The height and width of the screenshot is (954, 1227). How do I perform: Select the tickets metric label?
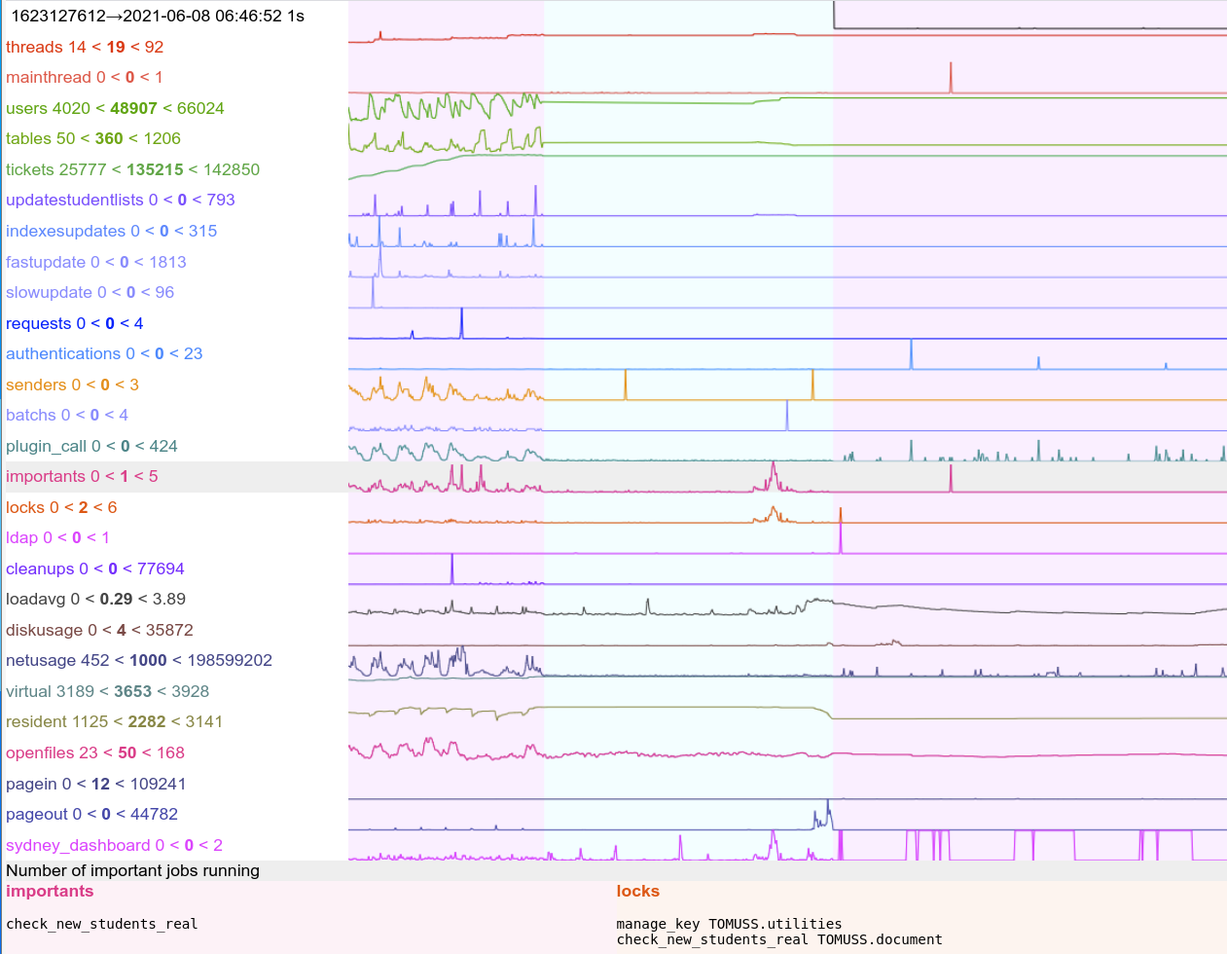[132, 169]
